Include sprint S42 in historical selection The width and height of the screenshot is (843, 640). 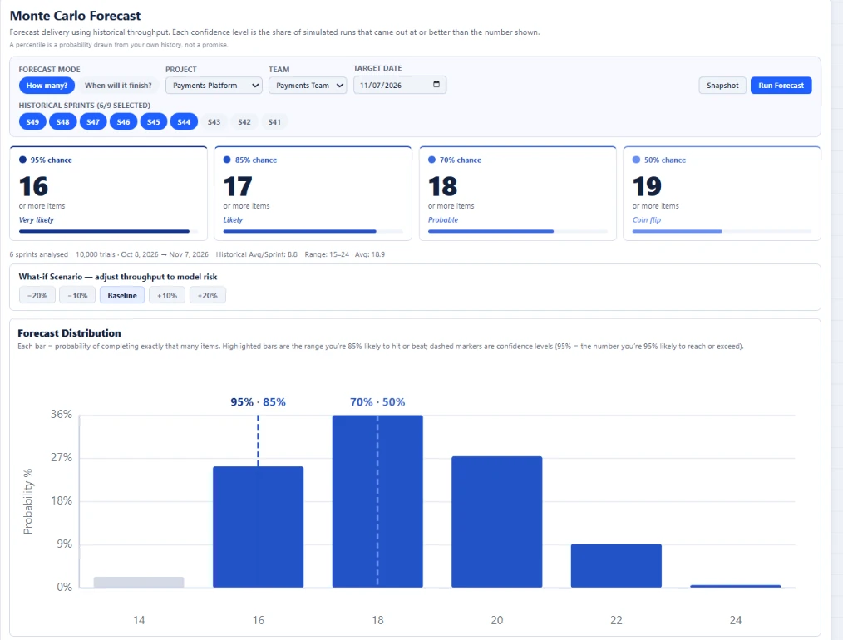click(244, 122)
